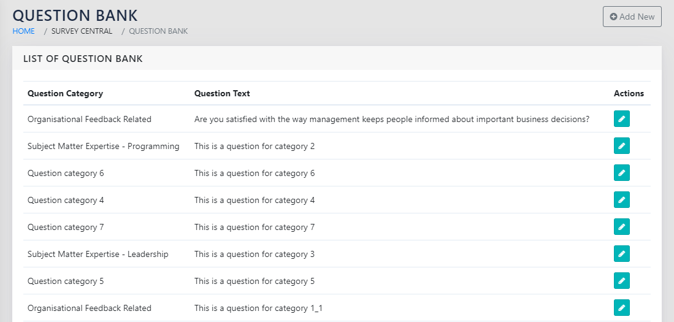The height and width of the screenshot is (322, 674).
Task: Click the management satisfaction question text
Action: point(391,119)
